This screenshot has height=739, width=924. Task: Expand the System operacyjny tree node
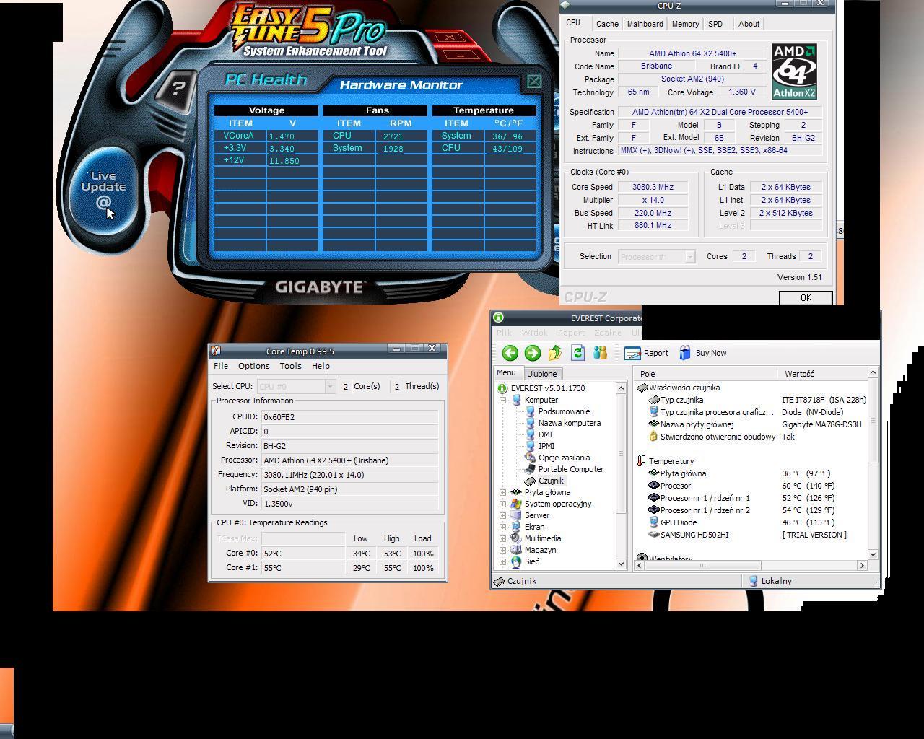[x=503, y=504]
